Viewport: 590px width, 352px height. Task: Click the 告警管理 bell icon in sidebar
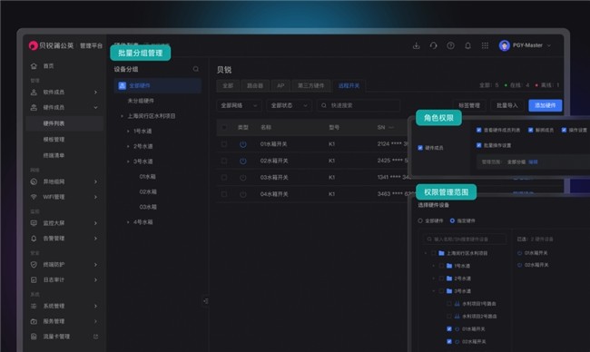[34, 238]
